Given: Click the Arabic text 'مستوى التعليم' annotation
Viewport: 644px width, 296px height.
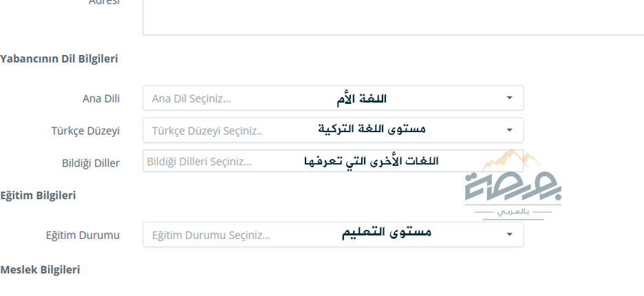Looking at the screenshot, I should click(387, 232).
